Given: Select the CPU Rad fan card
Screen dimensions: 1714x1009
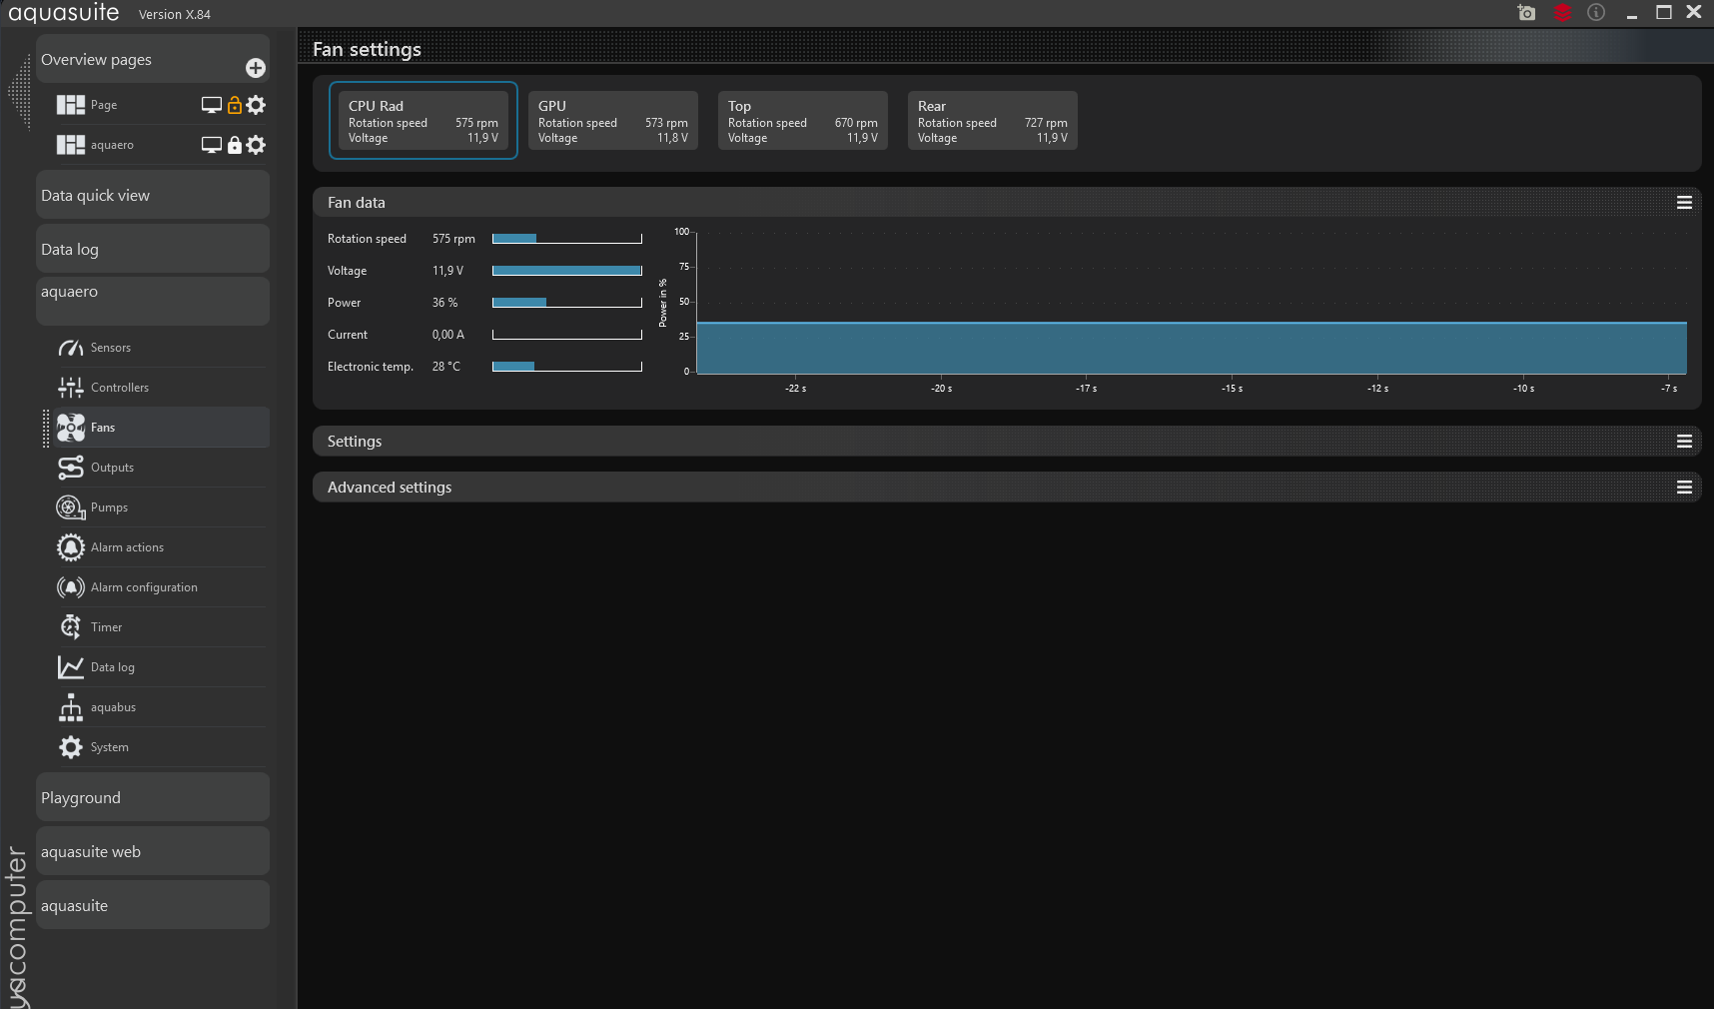Looking at the screenshot, I should [424, 121].
